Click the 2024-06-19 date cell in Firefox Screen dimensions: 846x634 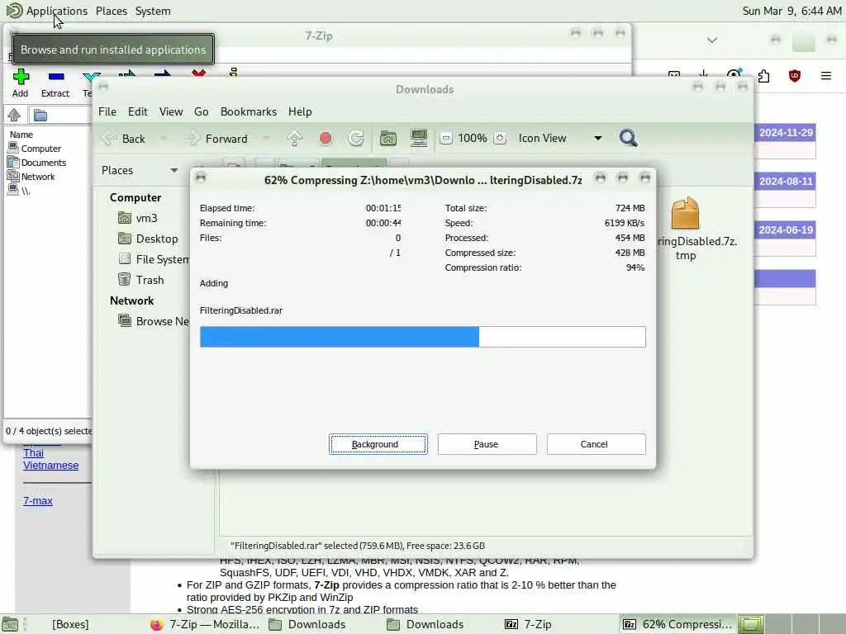(786, 229)
